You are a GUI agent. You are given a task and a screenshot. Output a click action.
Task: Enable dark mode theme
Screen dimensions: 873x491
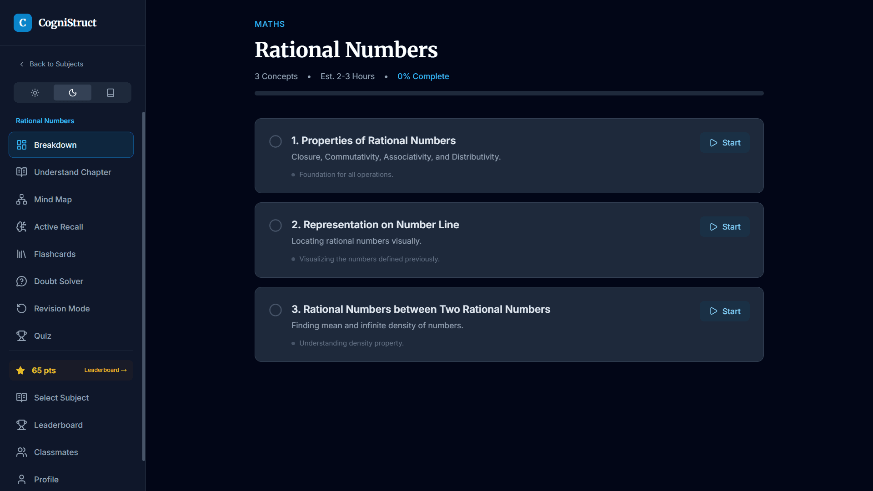[72, 92]
